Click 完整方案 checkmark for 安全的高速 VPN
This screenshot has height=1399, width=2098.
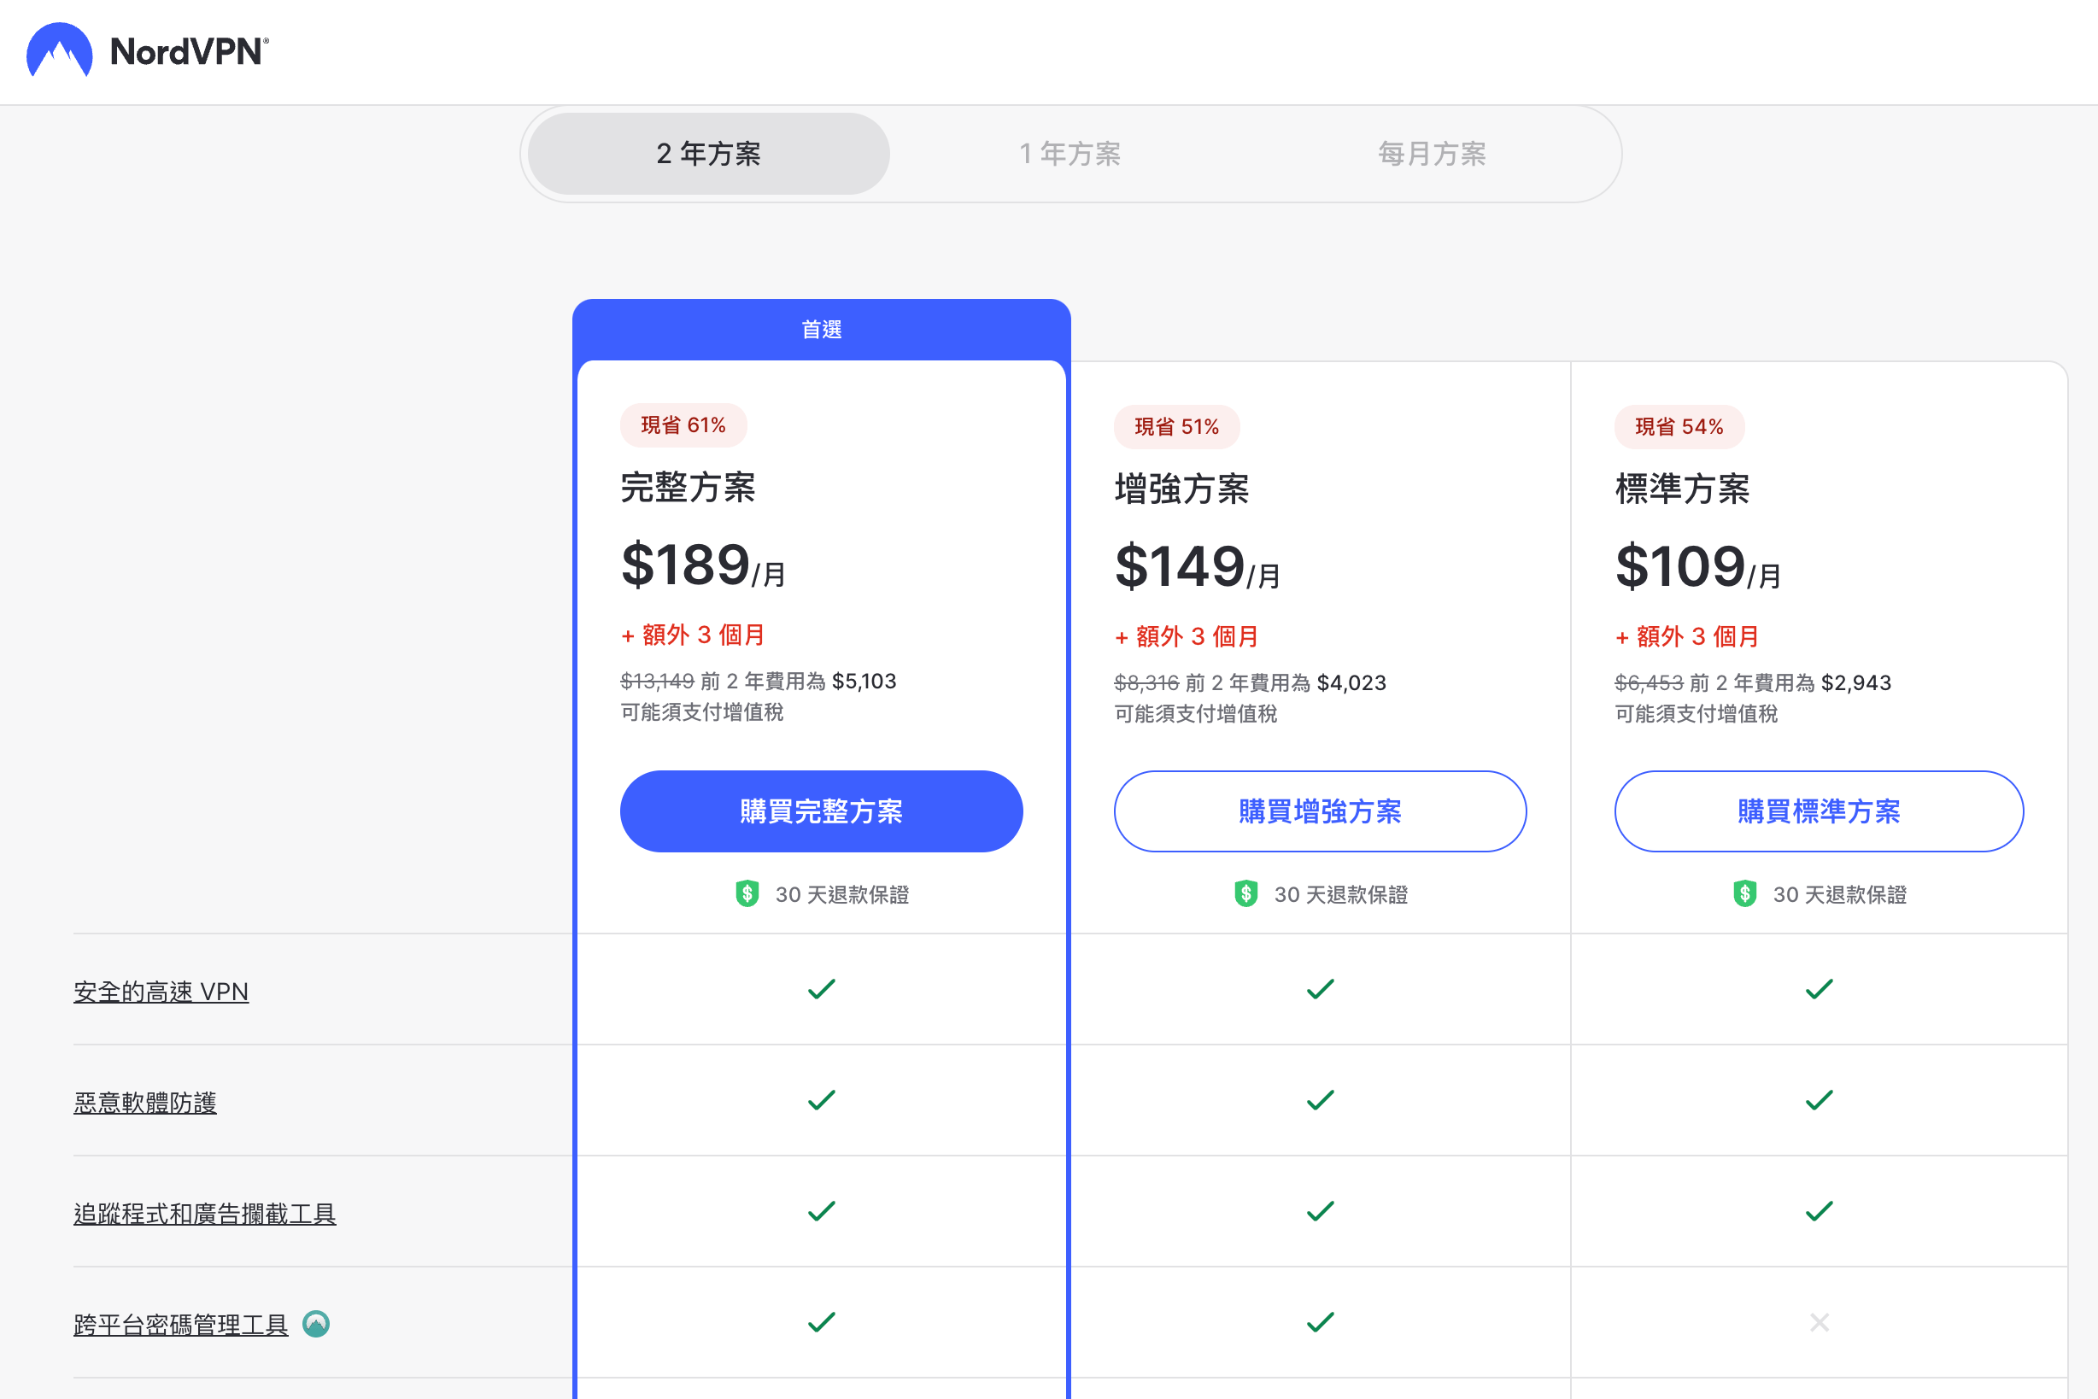821,990
